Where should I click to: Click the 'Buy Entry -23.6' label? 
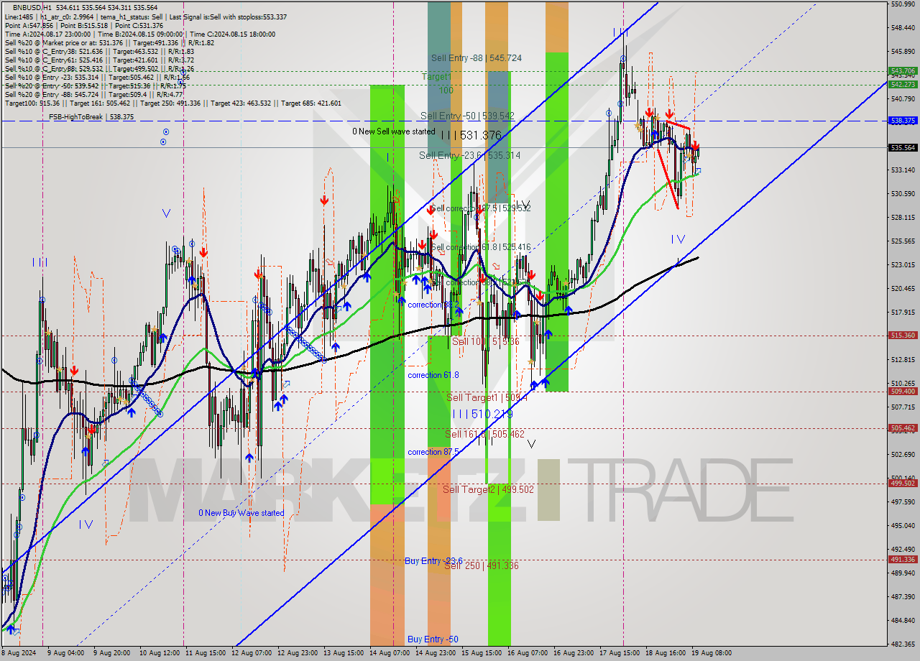coord(433,560)
